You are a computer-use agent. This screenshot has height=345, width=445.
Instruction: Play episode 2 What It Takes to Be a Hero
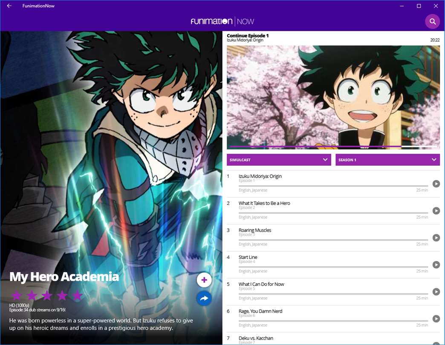tap(436, 211)
